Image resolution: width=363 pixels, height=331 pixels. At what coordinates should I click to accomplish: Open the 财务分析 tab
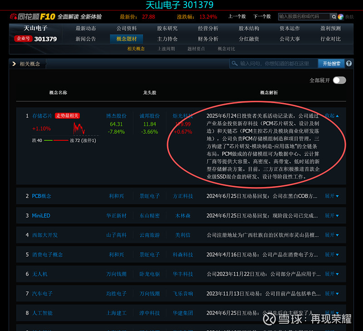tap(208, 39)
